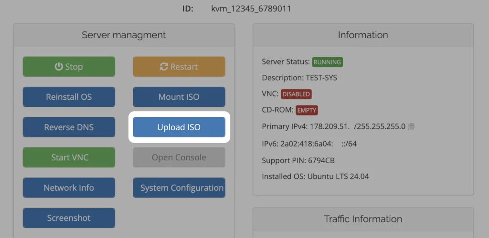Viewport: 489px width, 238px height.
Task: Click the red VNC DISABLED badge
Action: click(296, 94)
